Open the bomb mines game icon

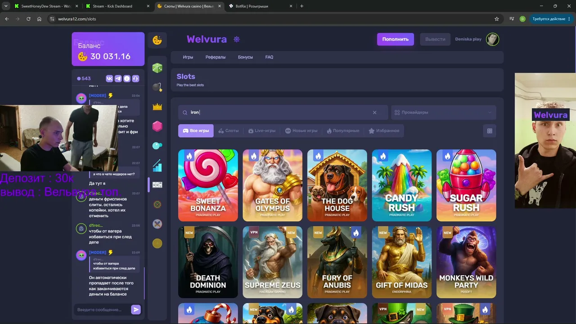click(157, 87)
